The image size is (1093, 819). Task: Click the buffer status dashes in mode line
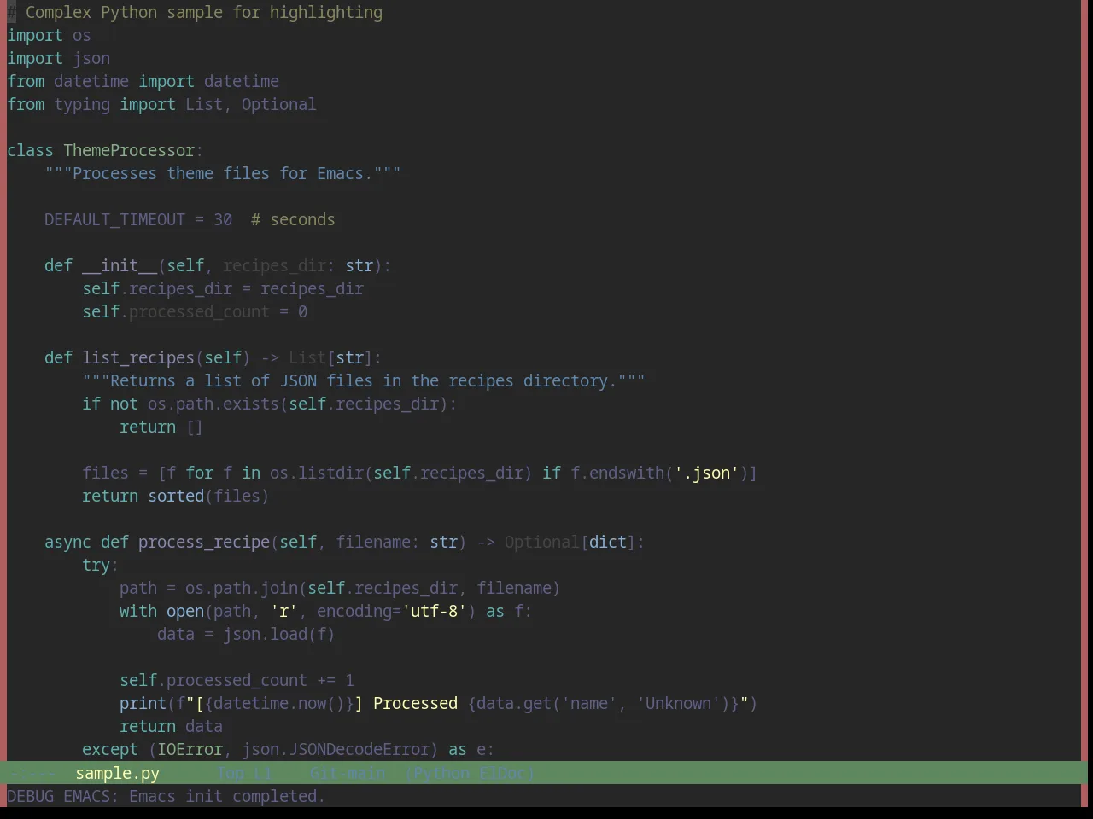32,773
